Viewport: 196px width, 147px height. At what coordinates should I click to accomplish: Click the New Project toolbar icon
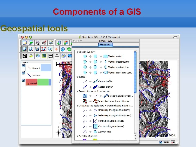(24, 43)
